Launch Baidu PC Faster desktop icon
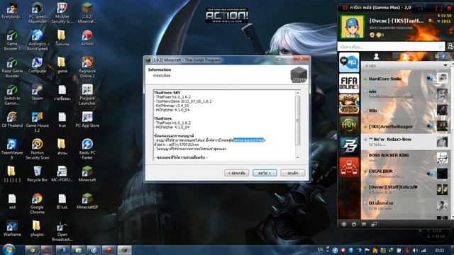This screenshot has height=255, width=454. [87, 149]
